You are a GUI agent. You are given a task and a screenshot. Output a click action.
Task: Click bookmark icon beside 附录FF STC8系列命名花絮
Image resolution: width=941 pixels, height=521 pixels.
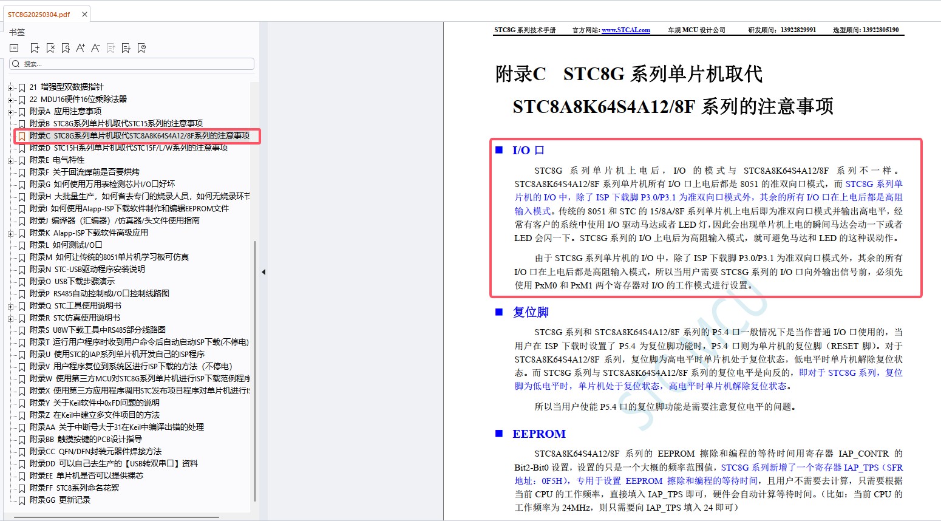click(x=22, y=488)
